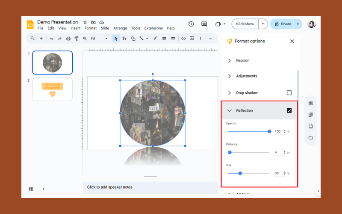Click the border color pencil icon

tap(155, 39)
